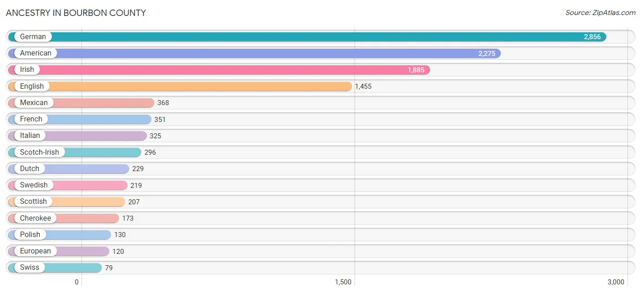This screenshot has height=293, width=641.
Task: Click the Dutch ancestry bar
Action: 69,168
